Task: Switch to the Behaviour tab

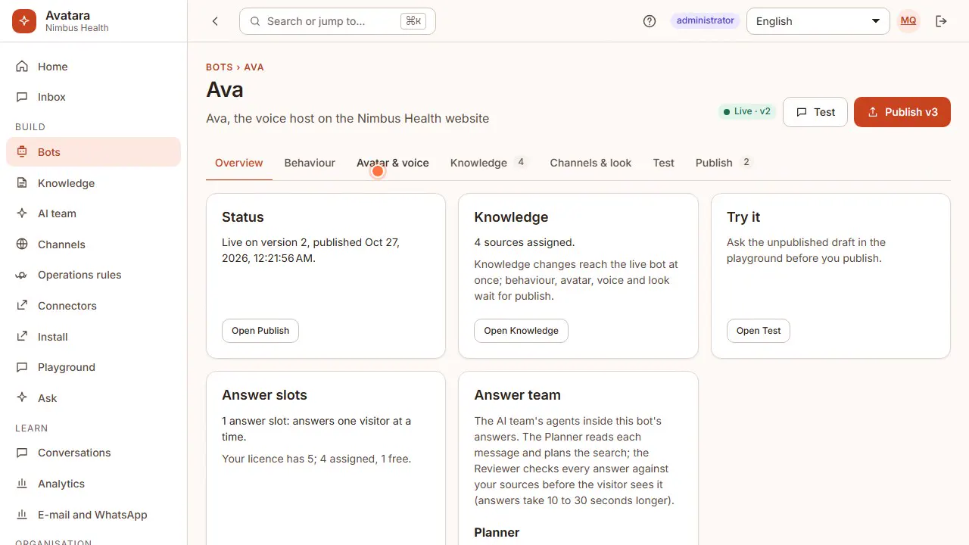Action: [310, 163]
